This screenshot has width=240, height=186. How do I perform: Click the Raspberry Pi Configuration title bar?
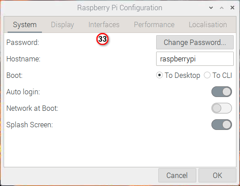[x=120, y=8]
